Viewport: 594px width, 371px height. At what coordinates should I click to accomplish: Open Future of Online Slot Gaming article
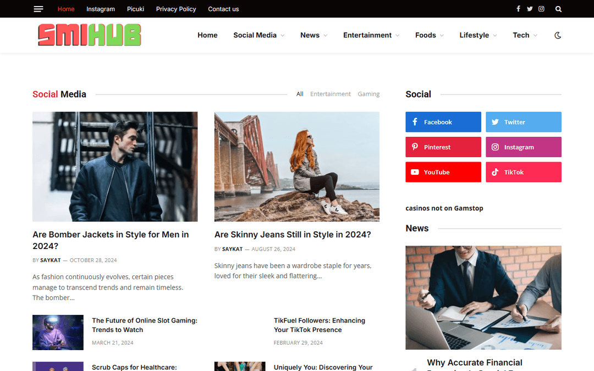pos(144,325)
